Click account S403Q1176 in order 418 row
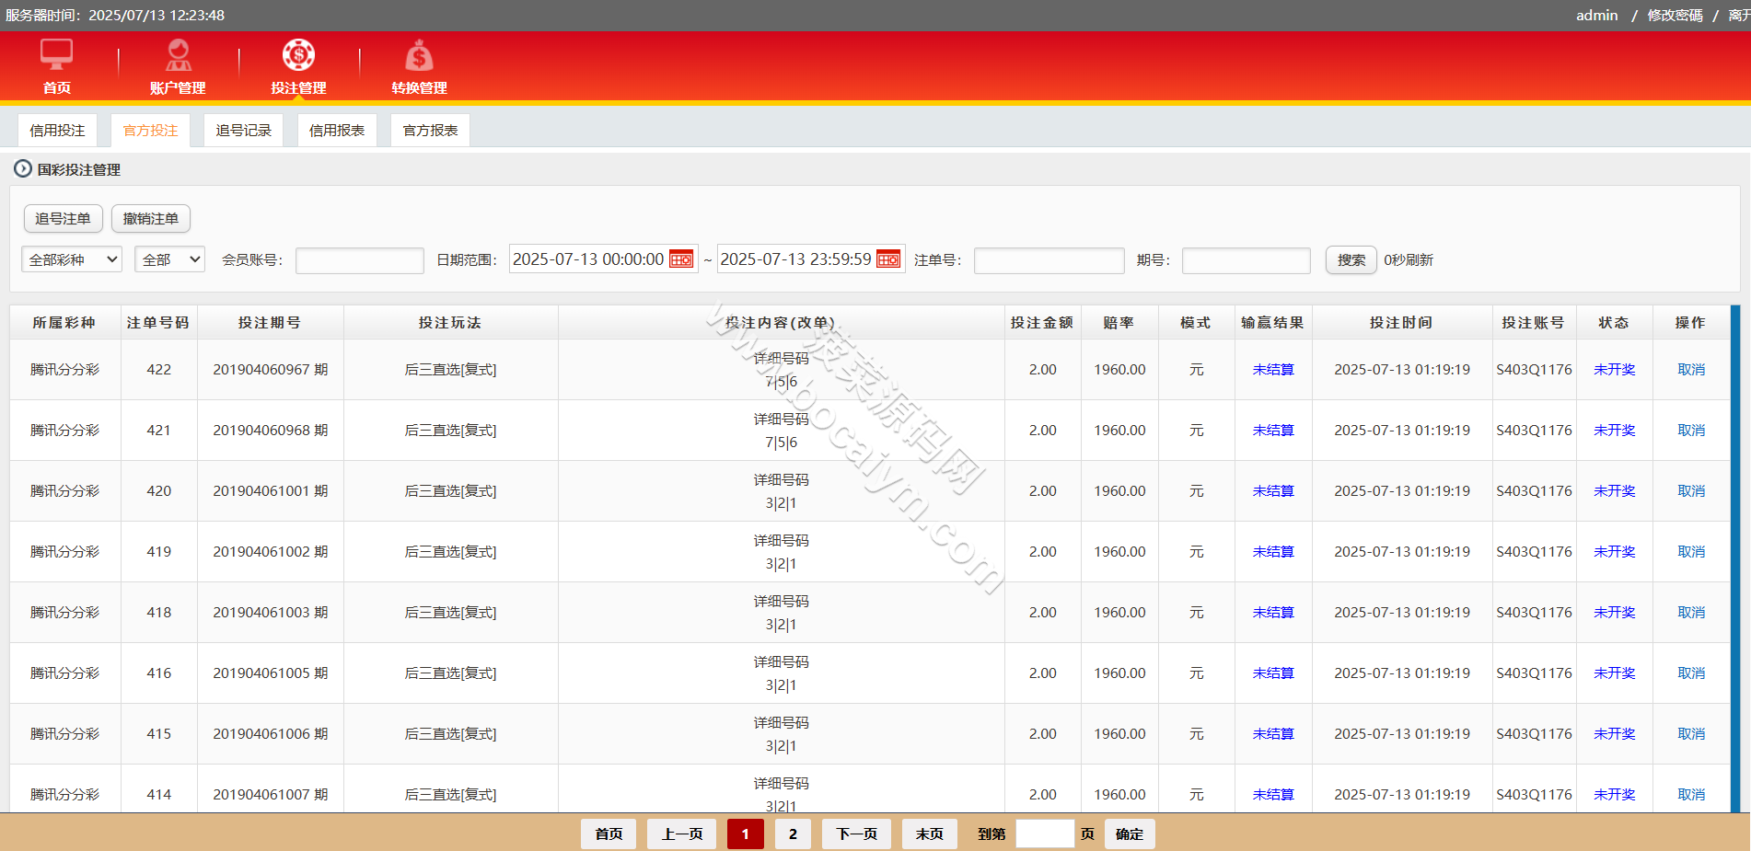The width and height of the screenshot is (1751, 851). [x=1534, y=613]
